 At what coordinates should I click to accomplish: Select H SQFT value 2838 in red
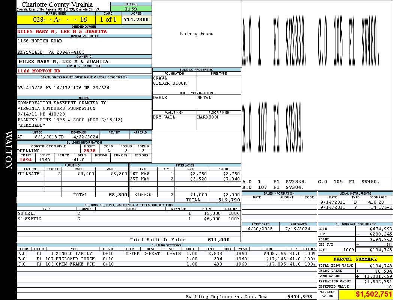[x=89, y=151]
